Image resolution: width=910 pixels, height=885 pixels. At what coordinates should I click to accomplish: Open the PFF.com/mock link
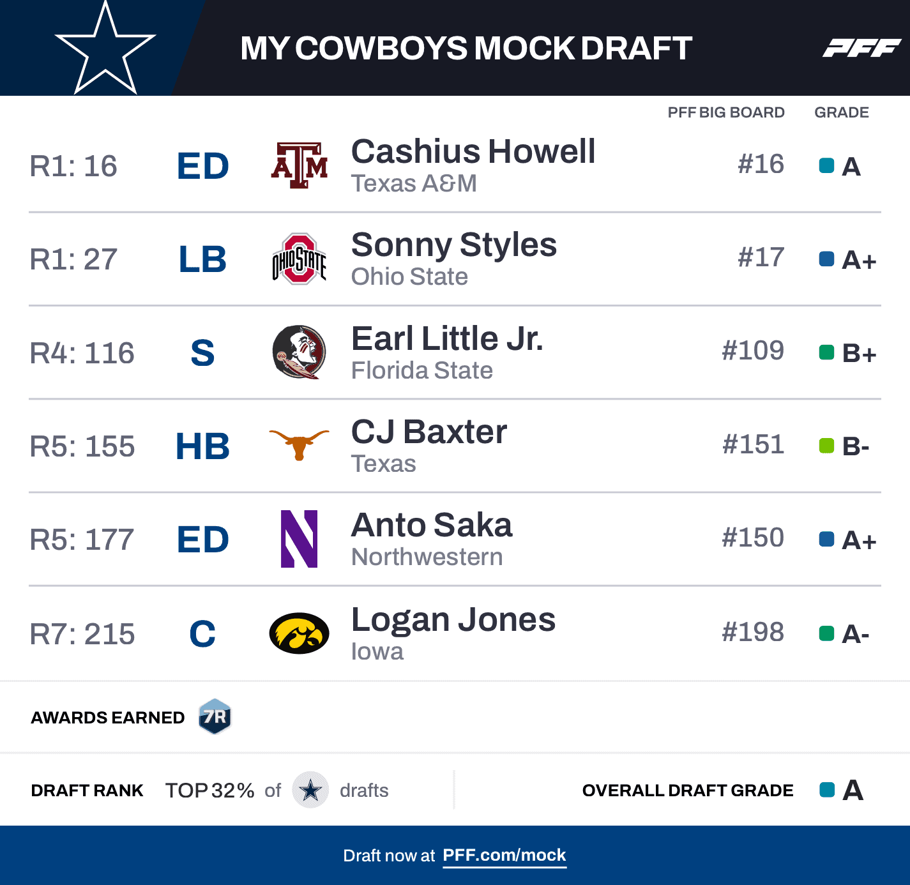[x=504, y=855]
